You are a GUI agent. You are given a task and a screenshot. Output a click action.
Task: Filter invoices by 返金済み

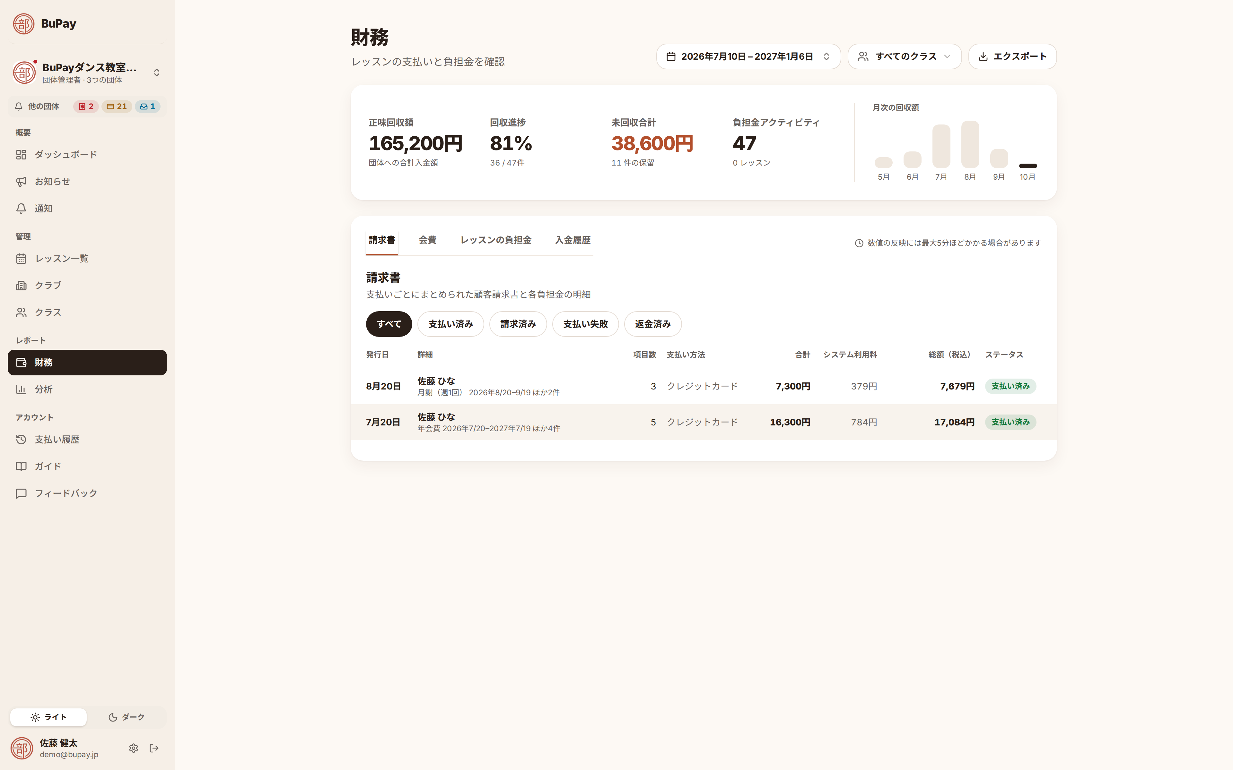[x=653, y=324]
